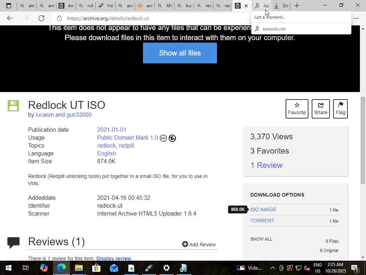Flag this archive item
Screen dimensions: 366x275
pyautogui.click(x=340, y=109)
